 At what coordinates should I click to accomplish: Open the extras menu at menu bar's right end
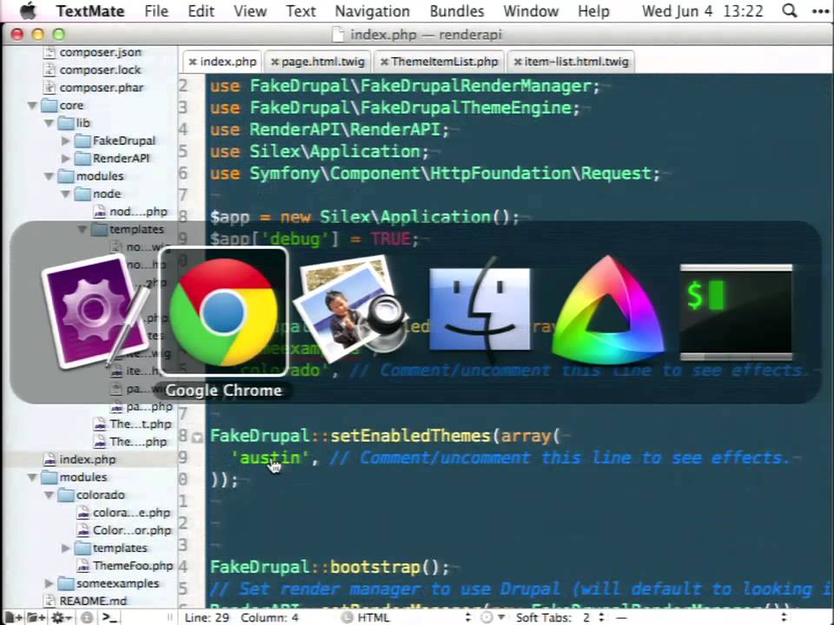click(819, 10)
